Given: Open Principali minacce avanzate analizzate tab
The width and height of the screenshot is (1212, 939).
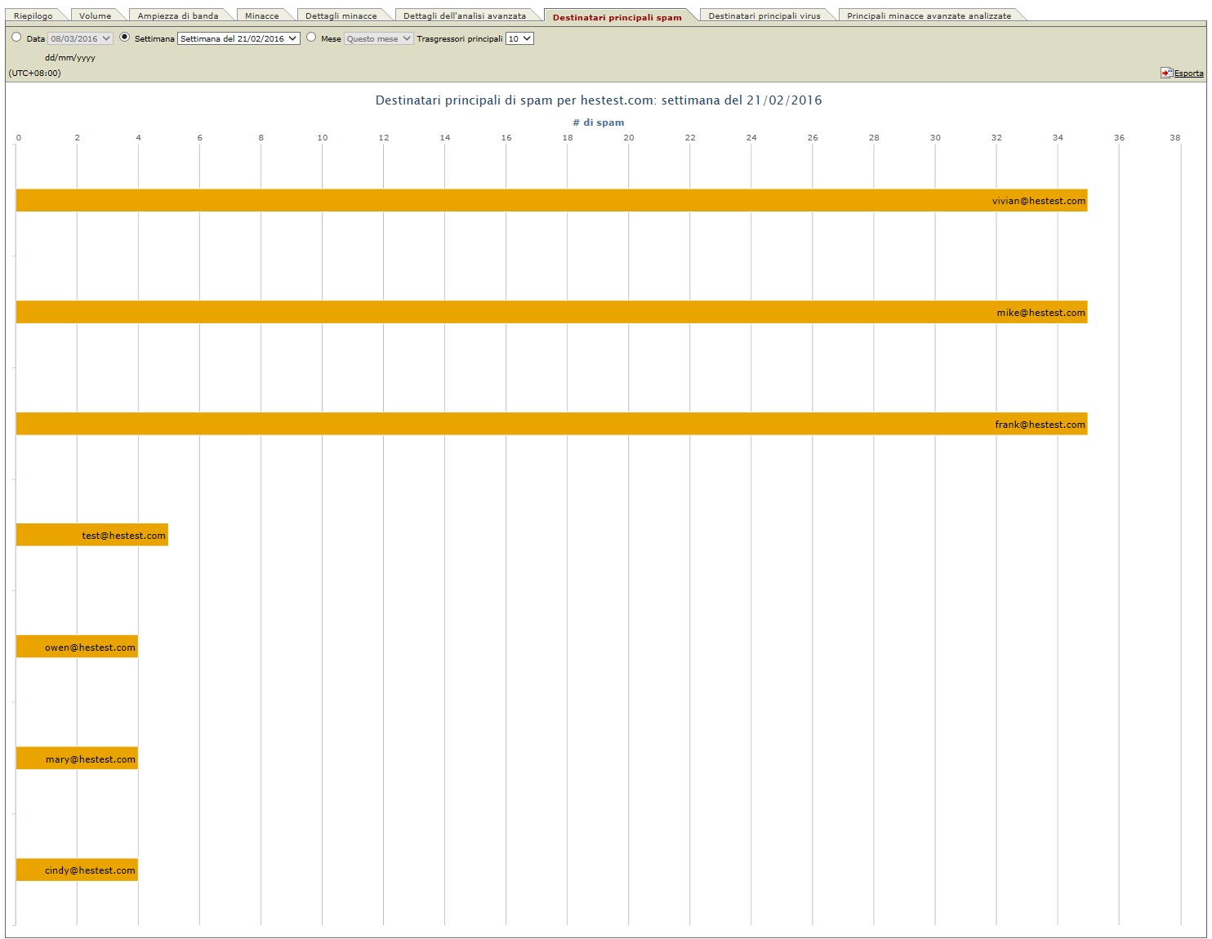Looking at the screenshot, I should tap(929, 16).
